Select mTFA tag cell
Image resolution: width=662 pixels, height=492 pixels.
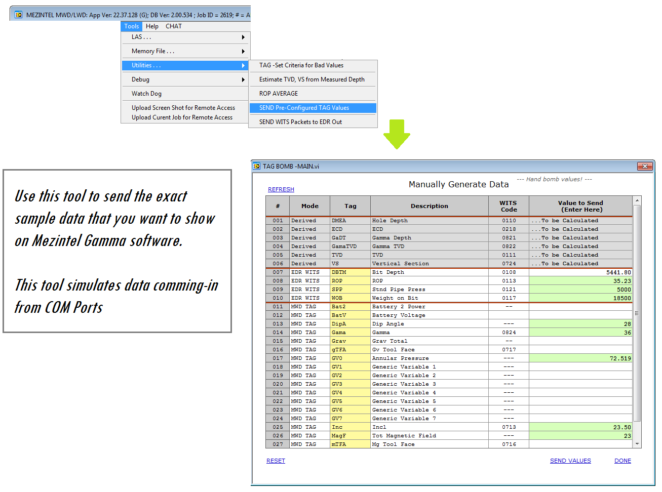(350, 444)
